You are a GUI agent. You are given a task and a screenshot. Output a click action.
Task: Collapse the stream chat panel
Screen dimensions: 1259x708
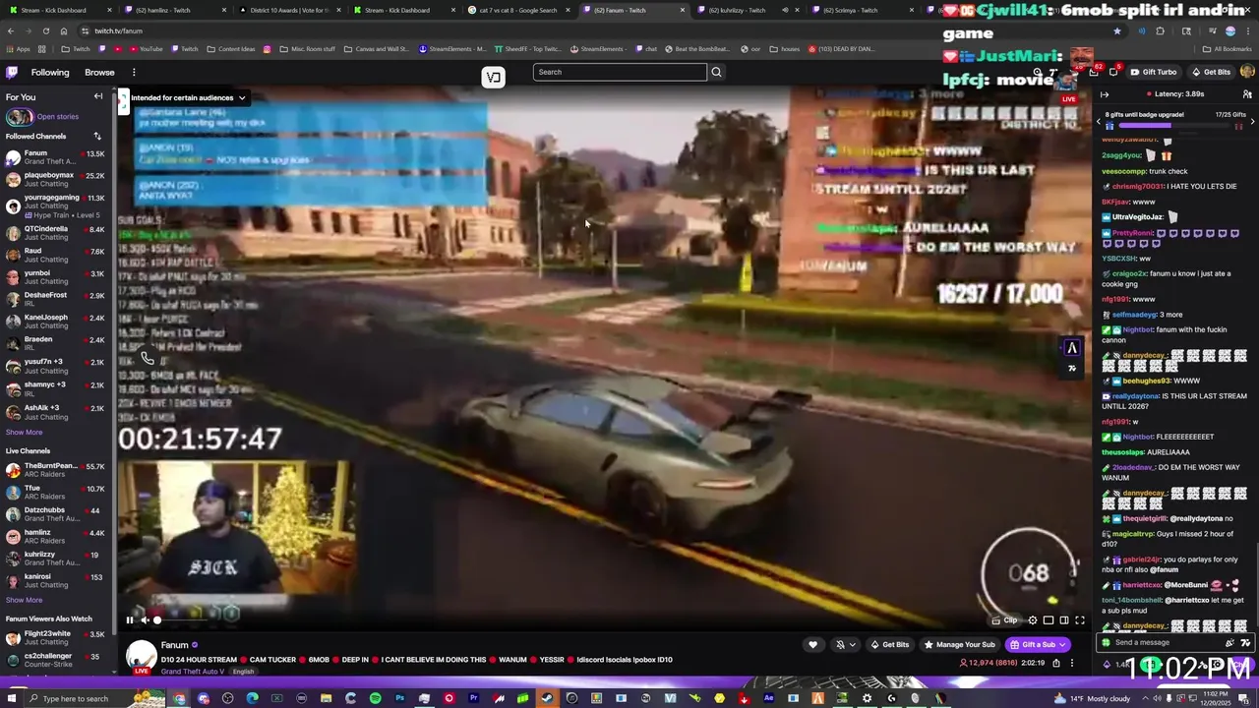coord(1105,94)
